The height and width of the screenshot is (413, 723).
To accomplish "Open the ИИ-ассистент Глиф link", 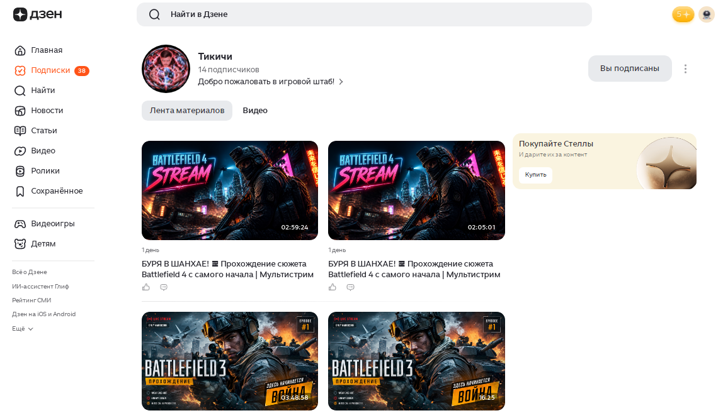I will pos(40,287).
